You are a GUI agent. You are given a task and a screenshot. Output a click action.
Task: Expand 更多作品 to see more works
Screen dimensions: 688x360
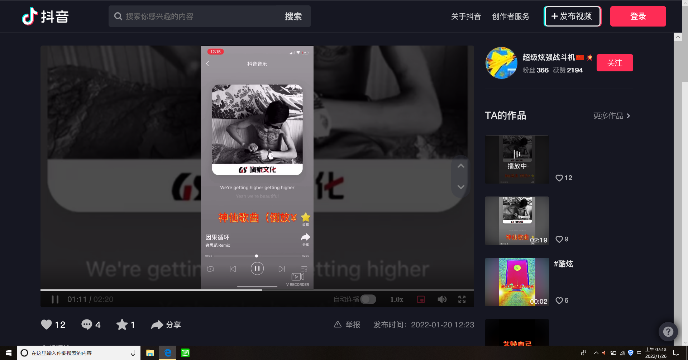pos(612,116)
